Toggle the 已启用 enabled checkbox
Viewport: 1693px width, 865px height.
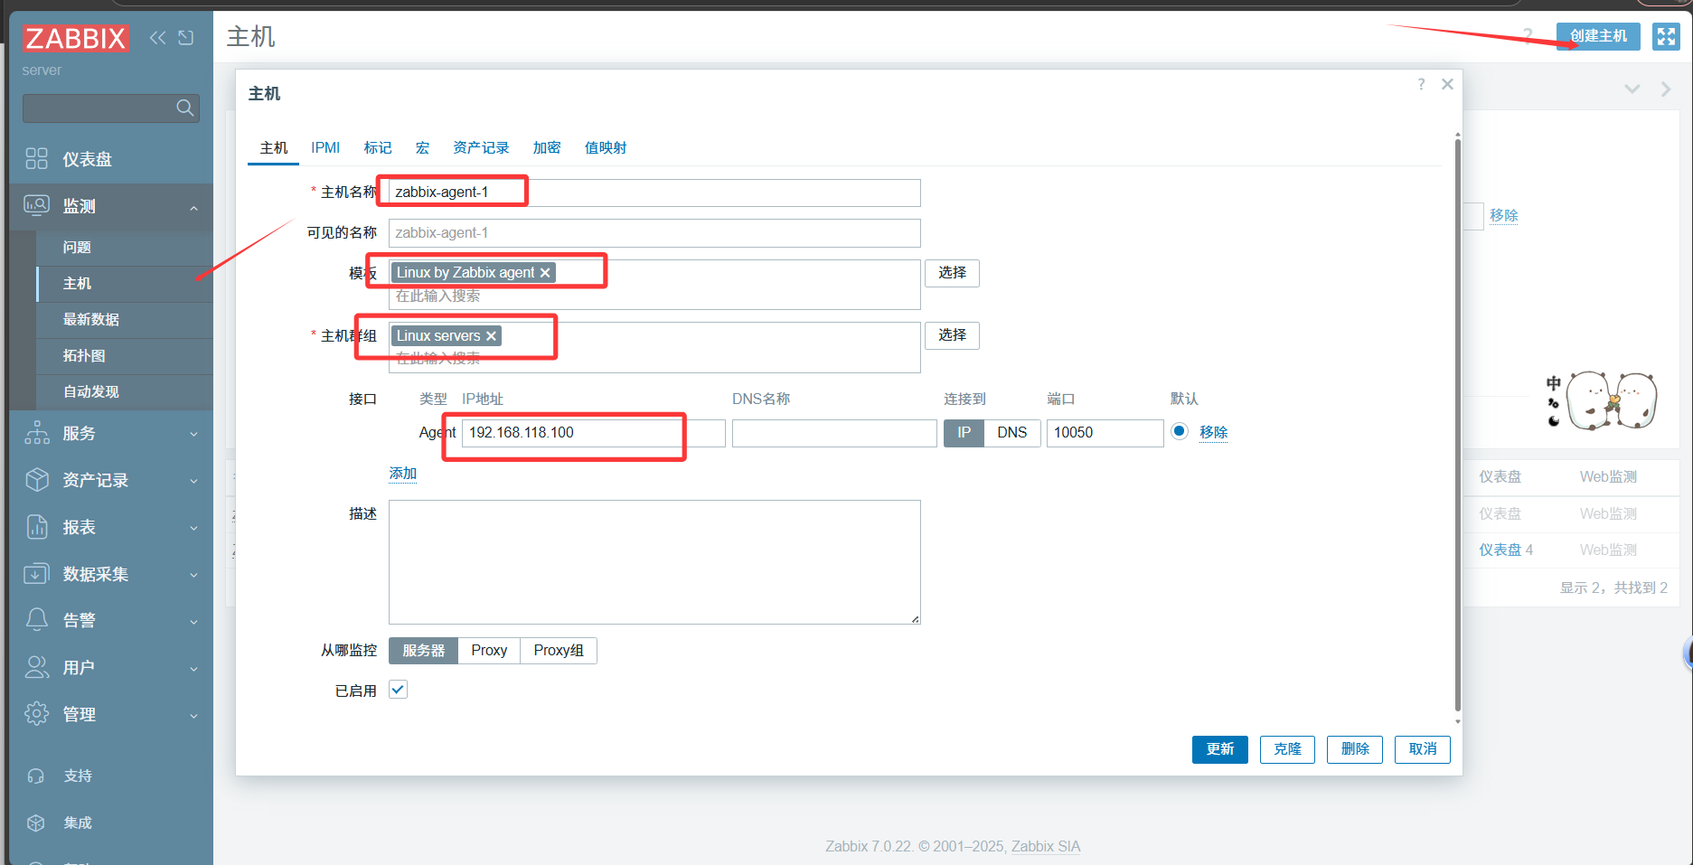coord(398,690)
